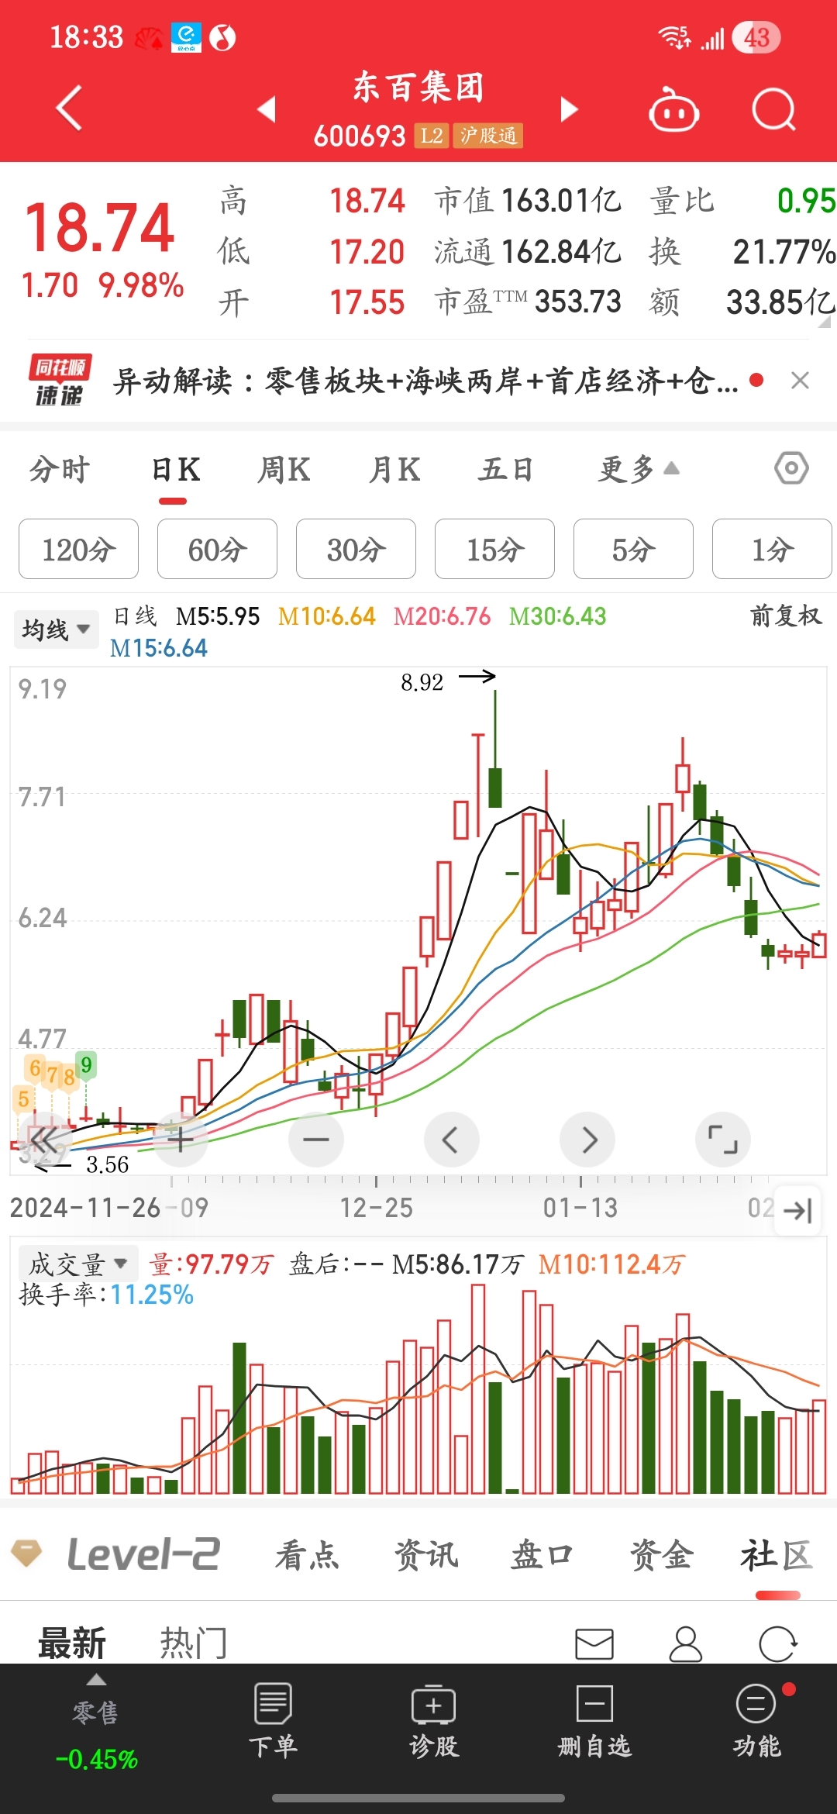Tap the M20:6.76 moving average label

442,616
